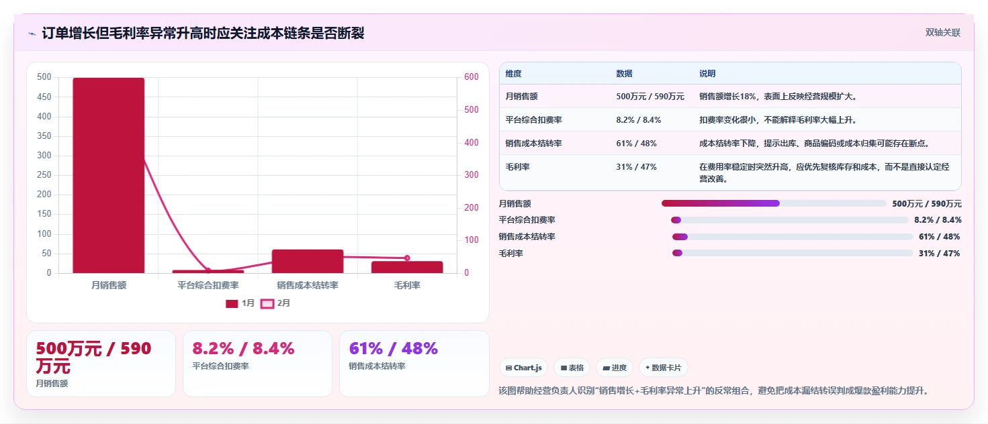Click the 数据 table column header
988x424 pixels.
[x=624, y=74]
